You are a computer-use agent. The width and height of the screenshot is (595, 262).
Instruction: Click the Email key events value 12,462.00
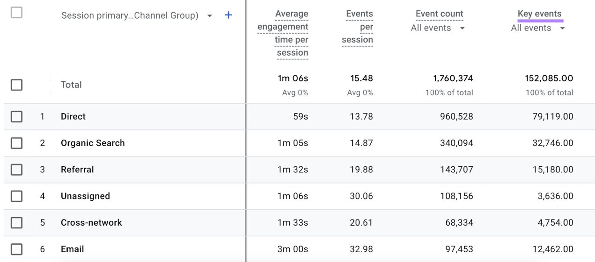(x=552, y=249)
